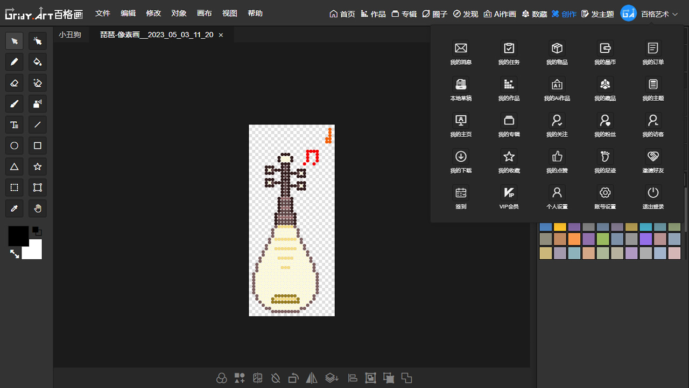The height and width of the screenshot is (388, 689).
Task: Close the 琵琶-像素画 document tab
Action: coord(221,35)
